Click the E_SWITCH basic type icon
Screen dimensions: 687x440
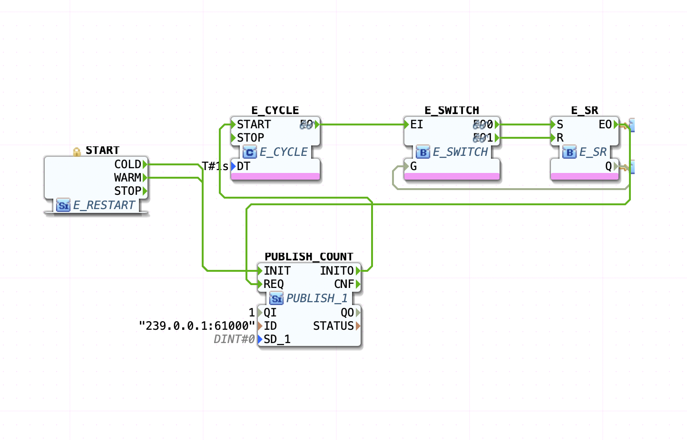(423, 152)
